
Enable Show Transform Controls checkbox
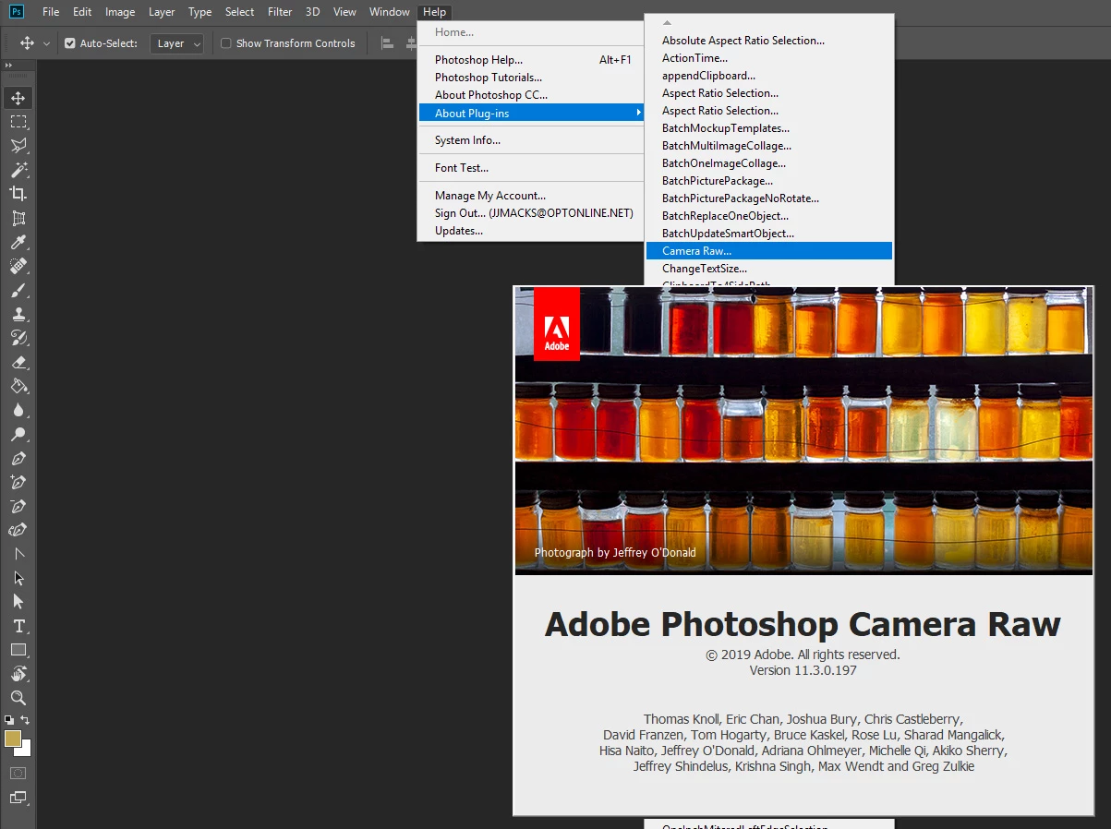point(226,43)
